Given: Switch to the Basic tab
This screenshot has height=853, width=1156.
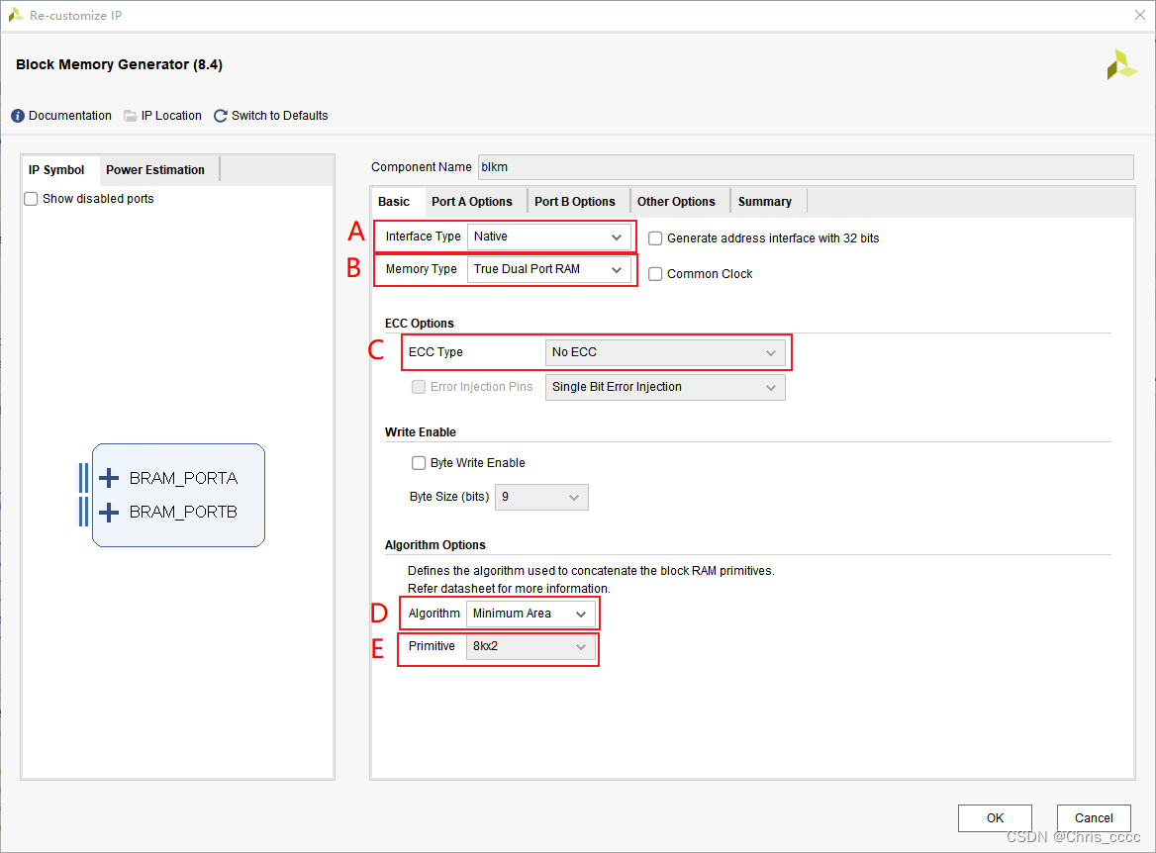Looking at the screenshot, I should pyautogui.click(x=395, y=202).
